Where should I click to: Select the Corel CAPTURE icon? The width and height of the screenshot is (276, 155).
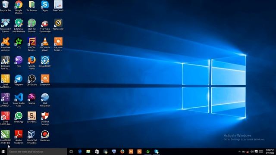[x=6, y=81]
